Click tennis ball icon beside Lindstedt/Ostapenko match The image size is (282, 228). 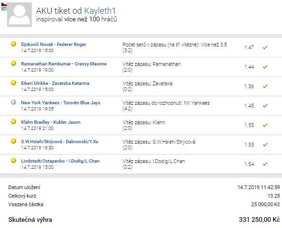(13, 160)
